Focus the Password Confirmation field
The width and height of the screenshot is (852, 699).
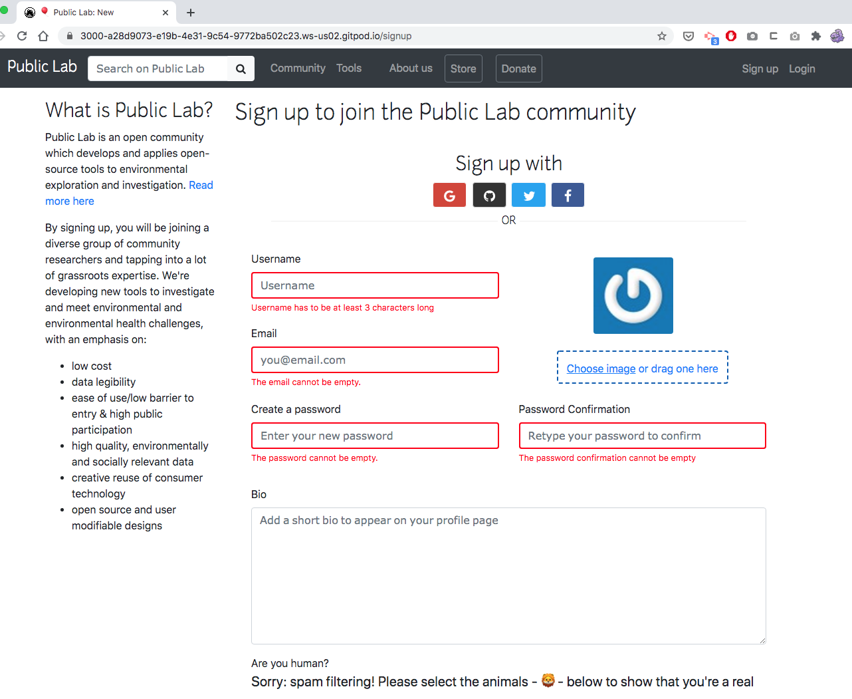pos(642,436)
